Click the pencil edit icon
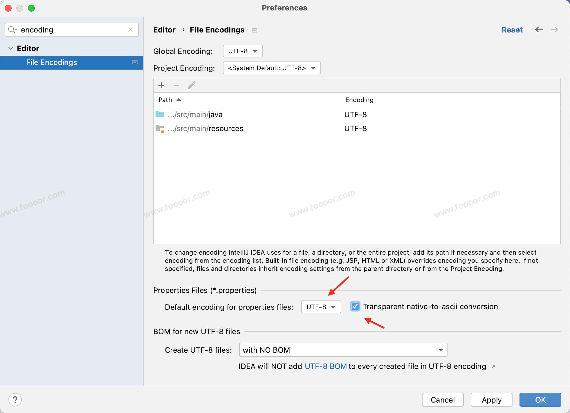The image size is (570, 413). tap(192, 85)
